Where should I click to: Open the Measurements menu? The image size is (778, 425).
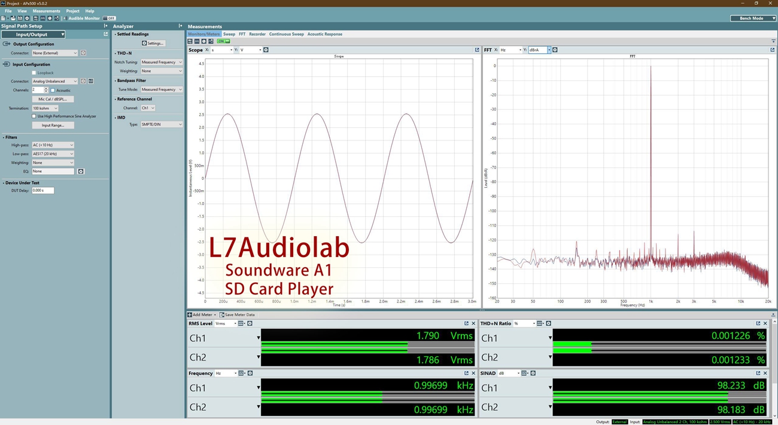click(x=46, y=11)
